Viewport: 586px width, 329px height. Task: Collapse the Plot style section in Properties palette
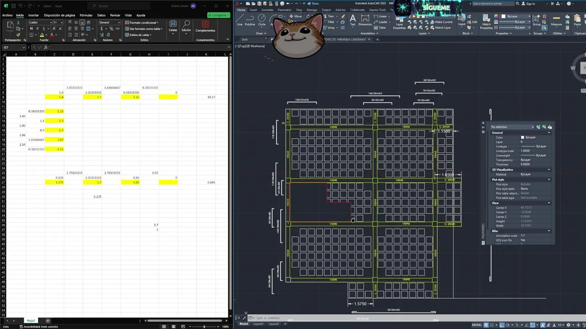pos(548,180)
